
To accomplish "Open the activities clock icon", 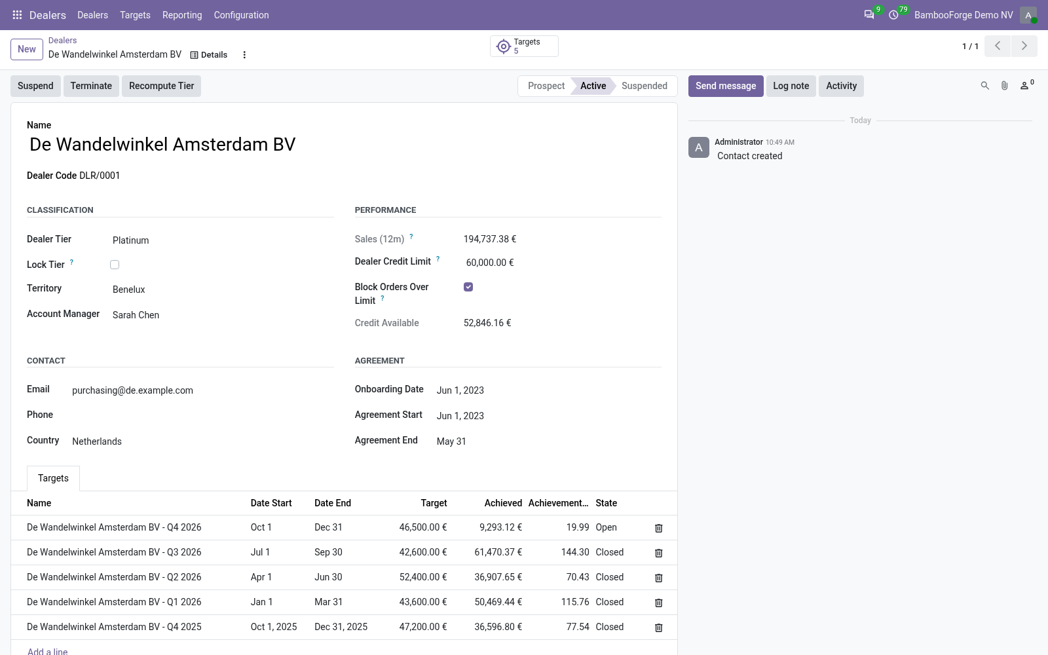I will point(893,15).
